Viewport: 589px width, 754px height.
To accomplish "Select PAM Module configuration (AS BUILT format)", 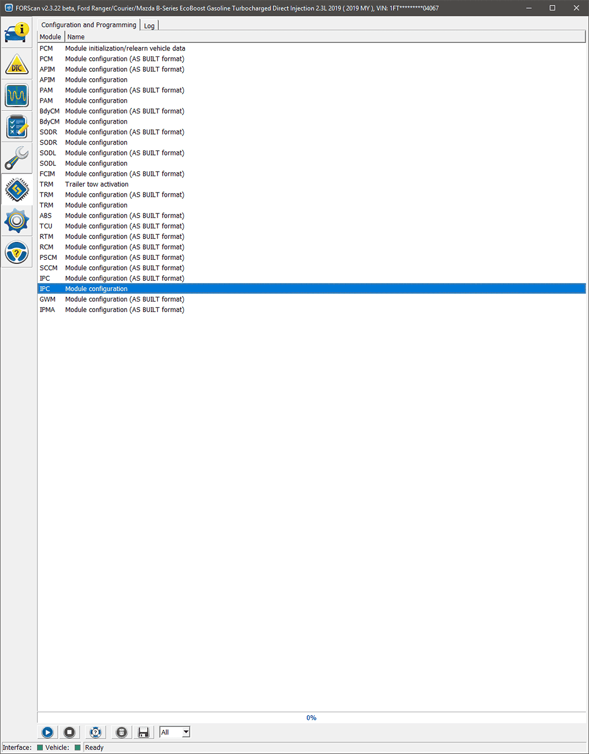I will click(x=312, y=90).
